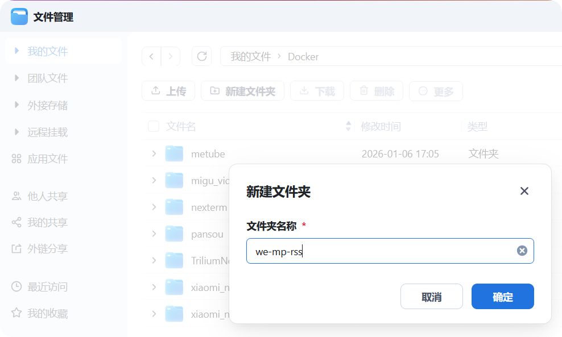
Task: Refresh the current file list
Action: (x=201, y=56)
